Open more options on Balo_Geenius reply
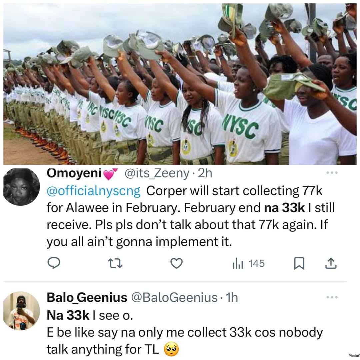Viewport: 360px width, 360px height. click(x=332, y=297)
